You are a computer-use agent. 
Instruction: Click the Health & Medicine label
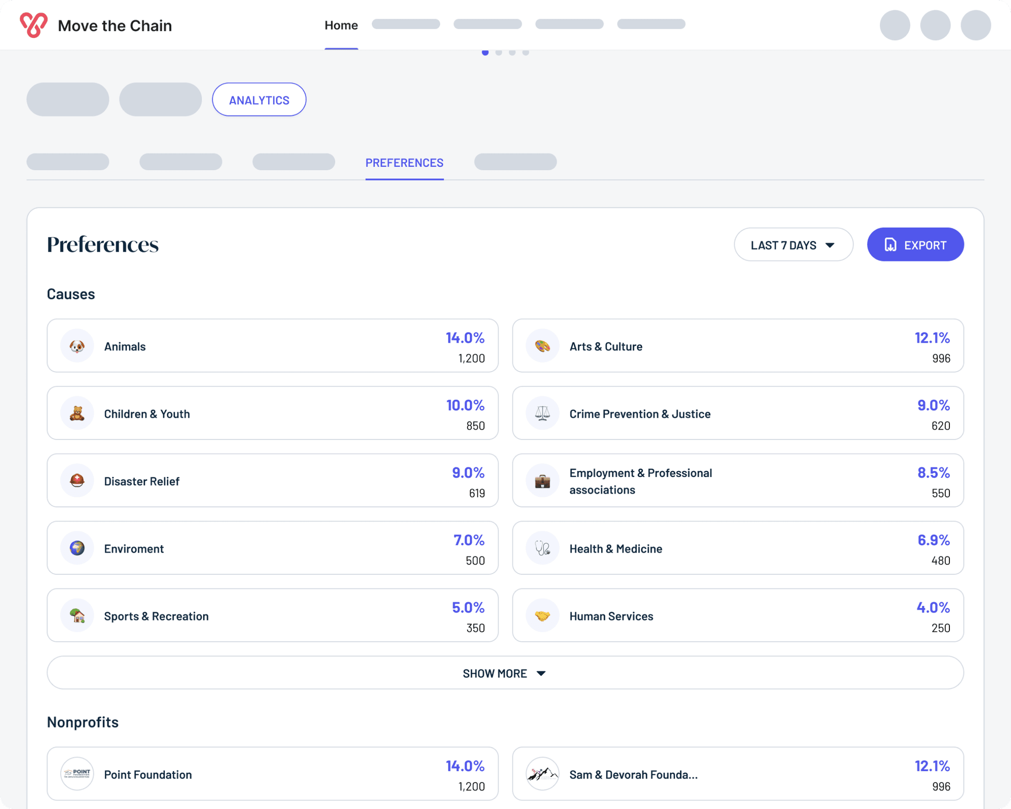point(616,548)
